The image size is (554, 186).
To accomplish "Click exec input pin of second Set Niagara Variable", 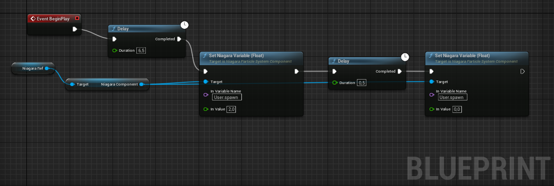I will [432, 71].
